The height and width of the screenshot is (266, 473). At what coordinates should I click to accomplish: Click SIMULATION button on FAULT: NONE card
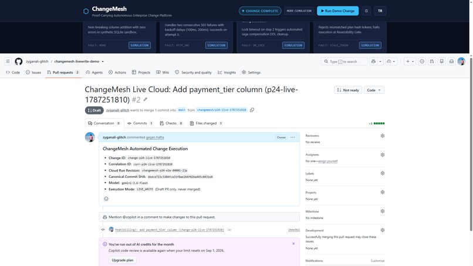coord(140,45)
